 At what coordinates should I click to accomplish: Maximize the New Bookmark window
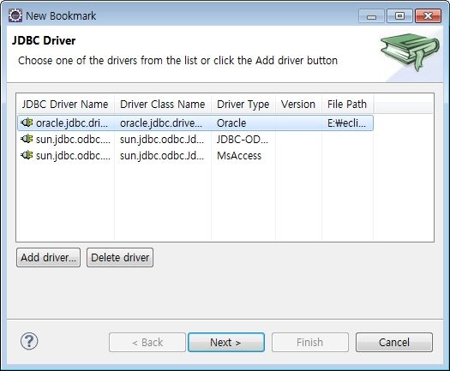pyautogui.click(x=399, y=15)
